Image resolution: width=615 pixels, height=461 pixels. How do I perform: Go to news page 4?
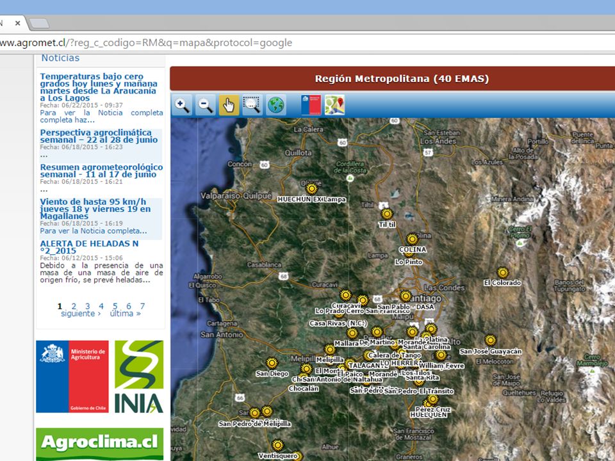pos(101,306)
